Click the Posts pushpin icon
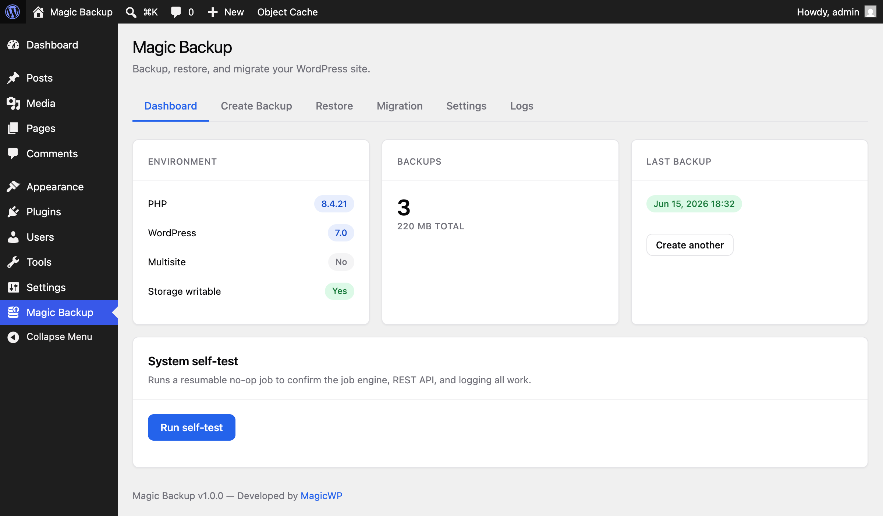 (x=13, y=78)
